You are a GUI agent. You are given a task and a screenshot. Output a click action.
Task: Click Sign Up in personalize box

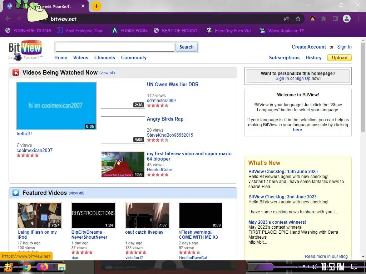click(x=303, y=78)
